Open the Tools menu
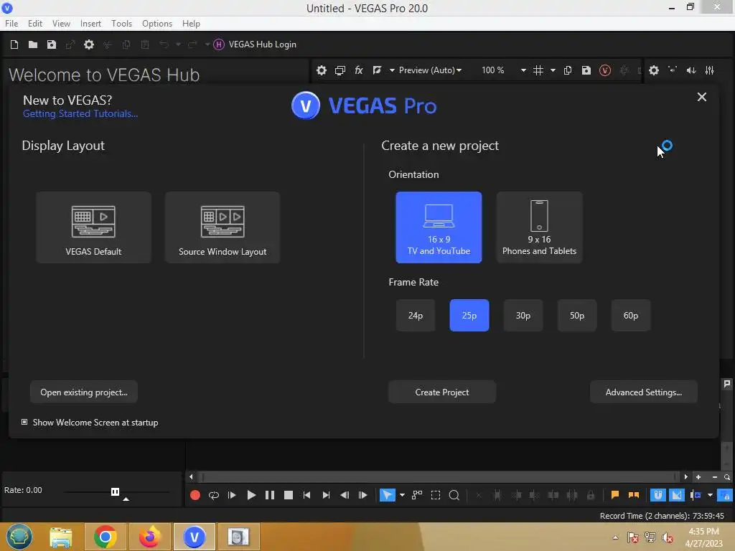 121,24
